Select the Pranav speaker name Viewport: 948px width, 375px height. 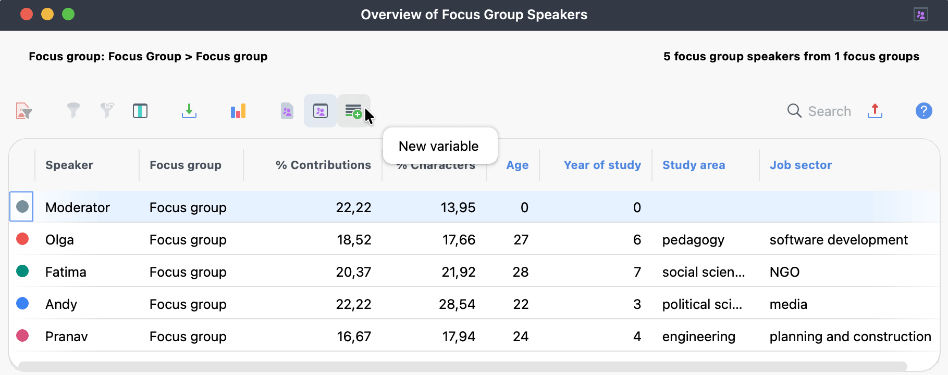pos(67,337)
